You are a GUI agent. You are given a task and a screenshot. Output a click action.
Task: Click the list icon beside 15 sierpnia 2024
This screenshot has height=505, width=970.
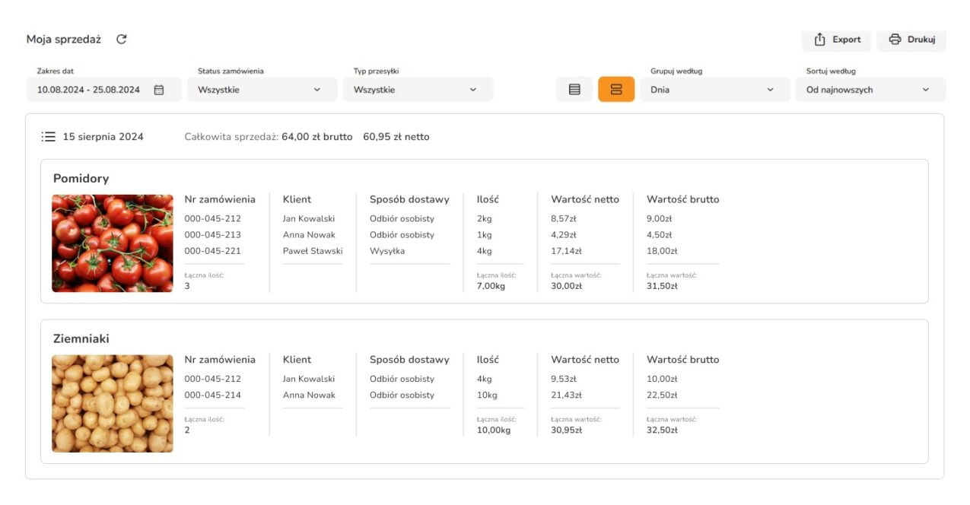(x=49, y=137)
